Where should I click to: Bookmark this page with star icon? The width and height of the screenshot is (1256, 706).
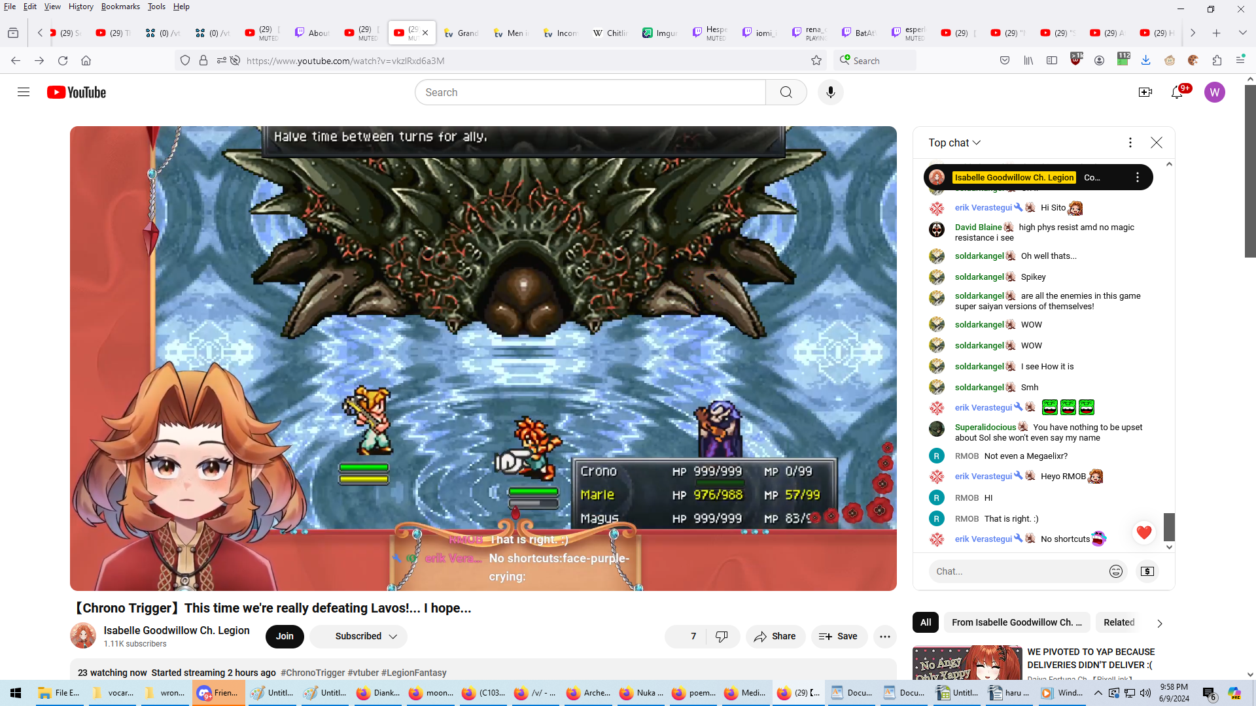(816, 60)
